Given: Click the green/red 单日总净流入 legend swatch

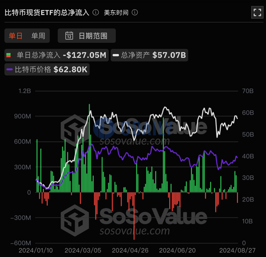Looking at the screenshot, I should coord(9,55).
